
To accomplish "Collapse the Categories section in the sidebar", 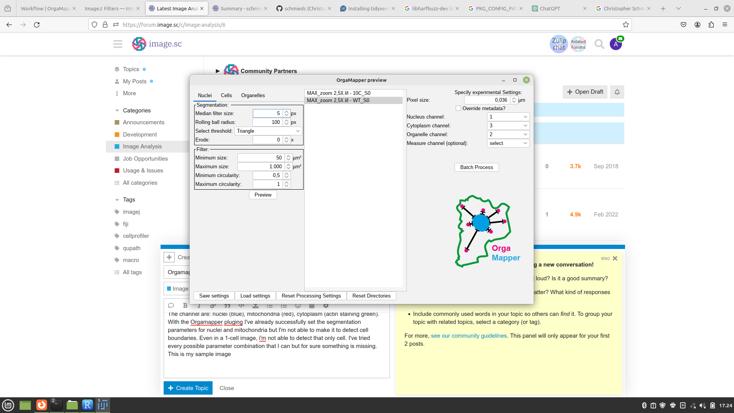I will coord(117,110).
